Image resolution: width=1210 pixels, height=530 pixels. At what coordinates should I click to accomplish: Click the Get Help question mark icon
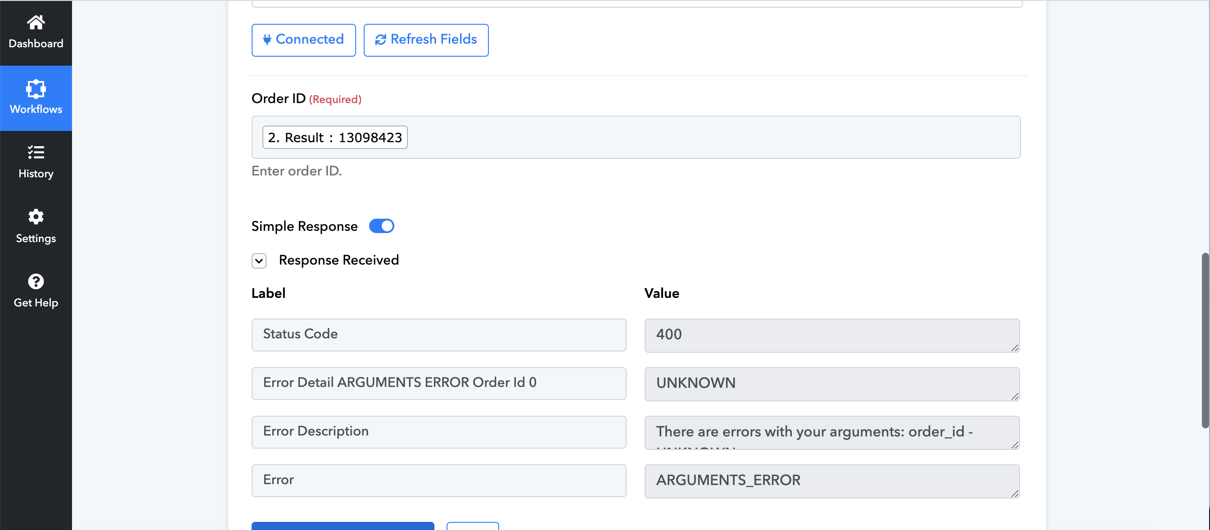point(36,281)
